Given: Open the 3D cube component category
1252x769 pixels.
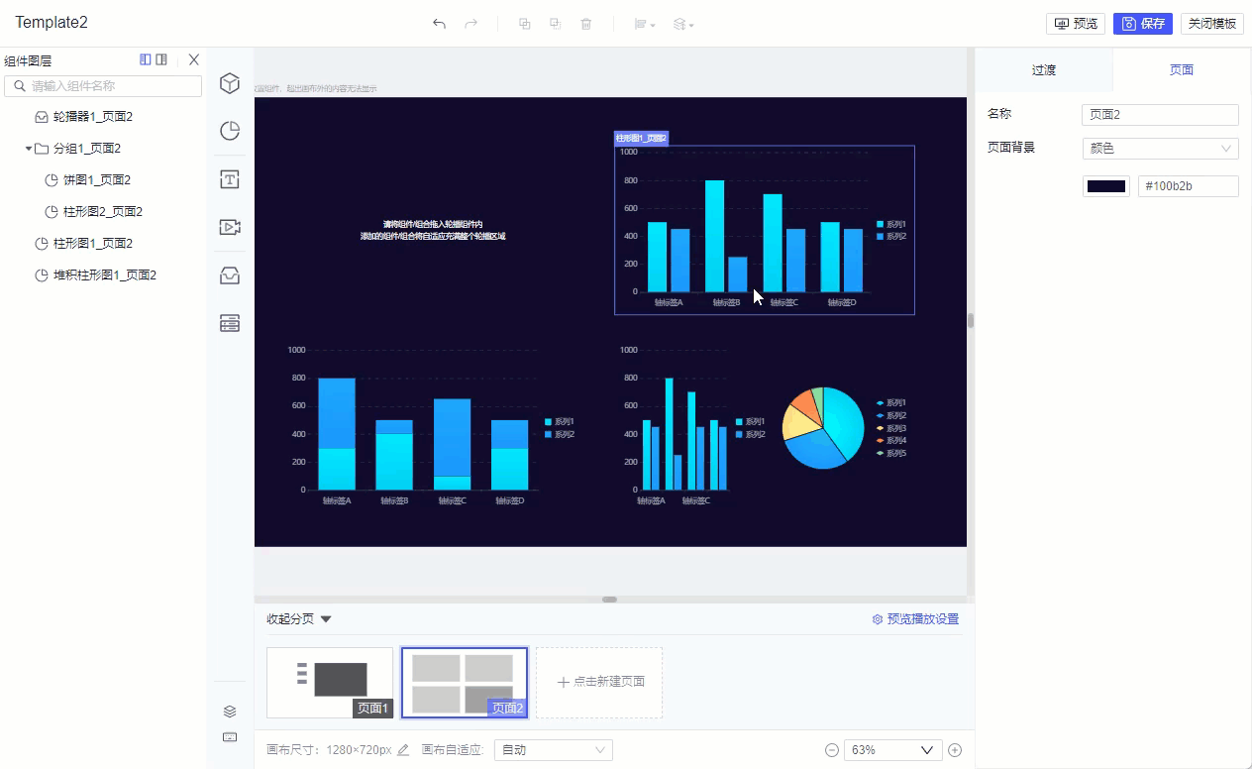Looking at the screenshot, I should coord(230,83).
